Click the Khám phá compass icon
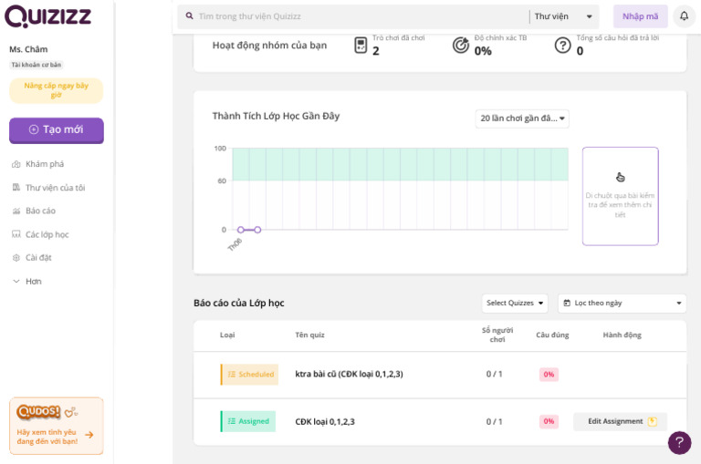701x464 pixels. pos(16,164)
